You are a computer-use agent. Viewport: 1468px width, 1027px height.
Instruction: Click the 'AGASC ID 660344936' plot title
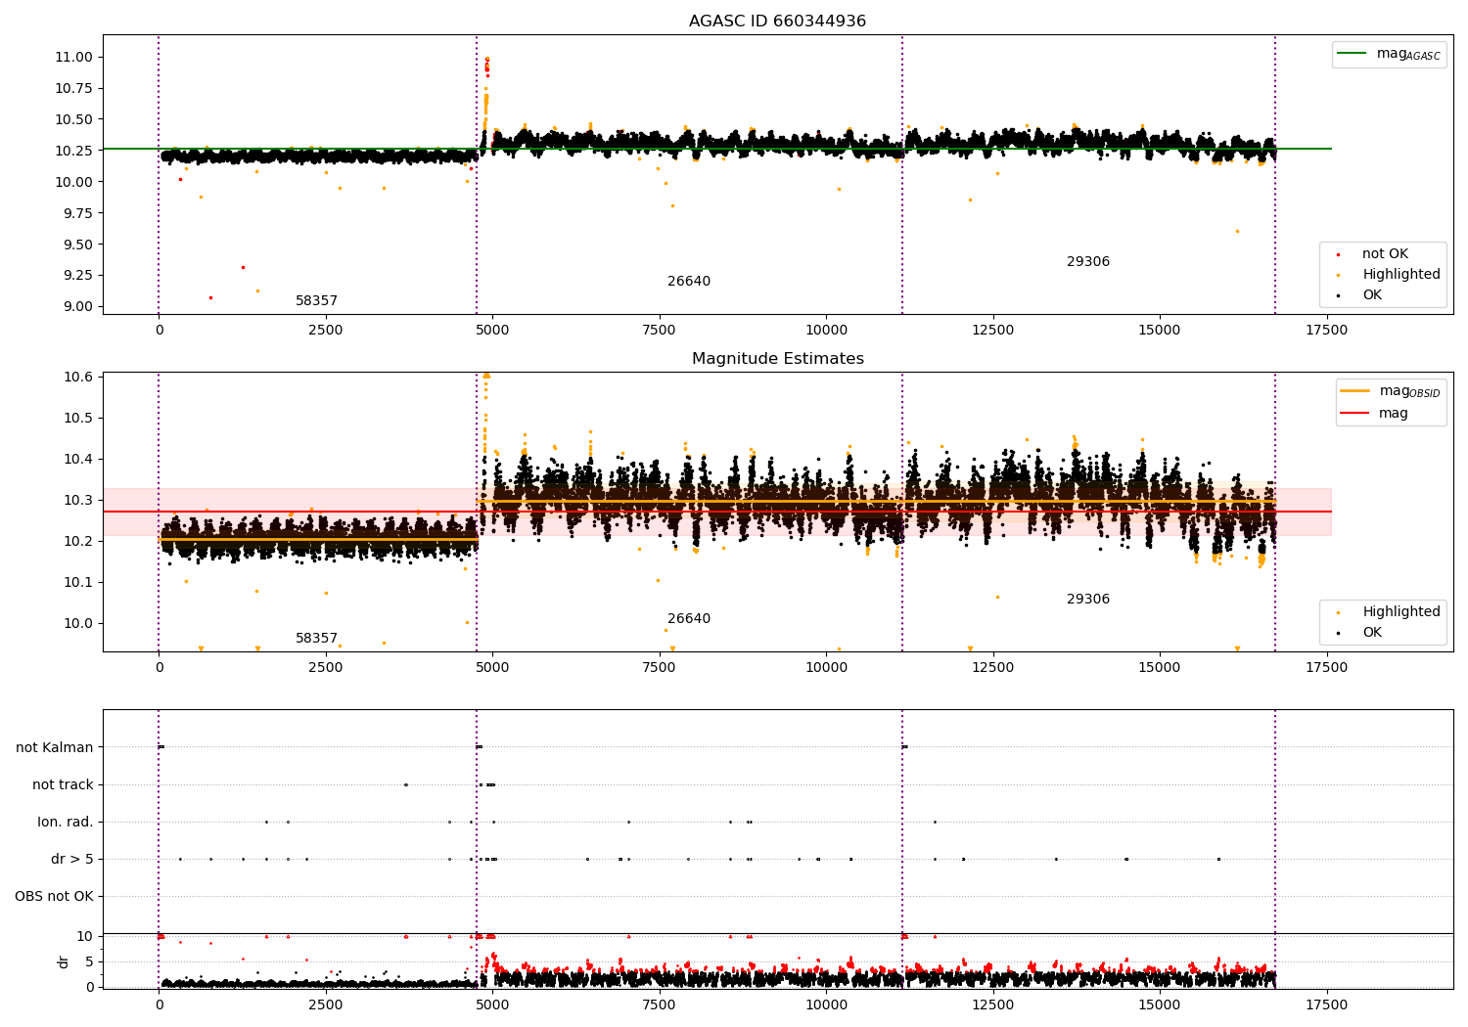777,21
